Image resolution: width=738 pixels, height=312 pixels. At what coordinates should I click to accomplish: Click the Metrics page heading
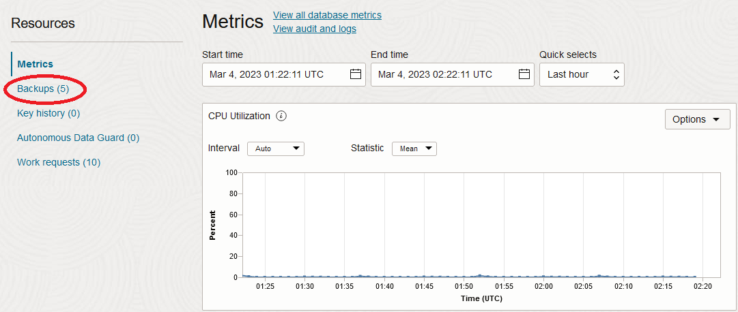[233, 21]
